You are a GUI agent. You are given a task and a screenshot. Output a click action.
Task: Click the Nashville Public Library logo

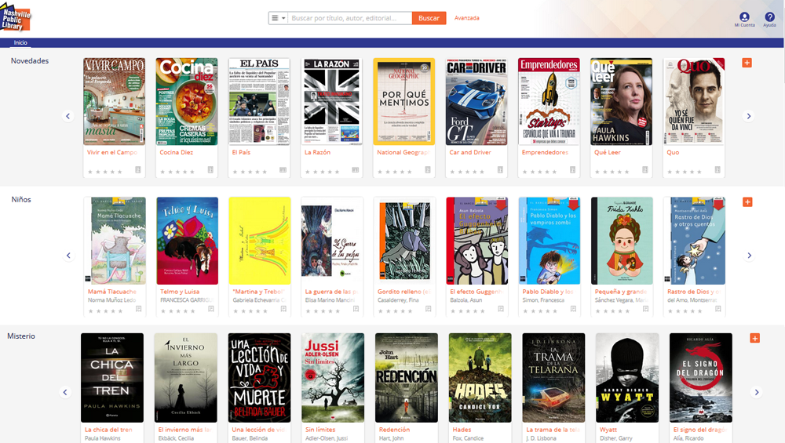(16, 19)
